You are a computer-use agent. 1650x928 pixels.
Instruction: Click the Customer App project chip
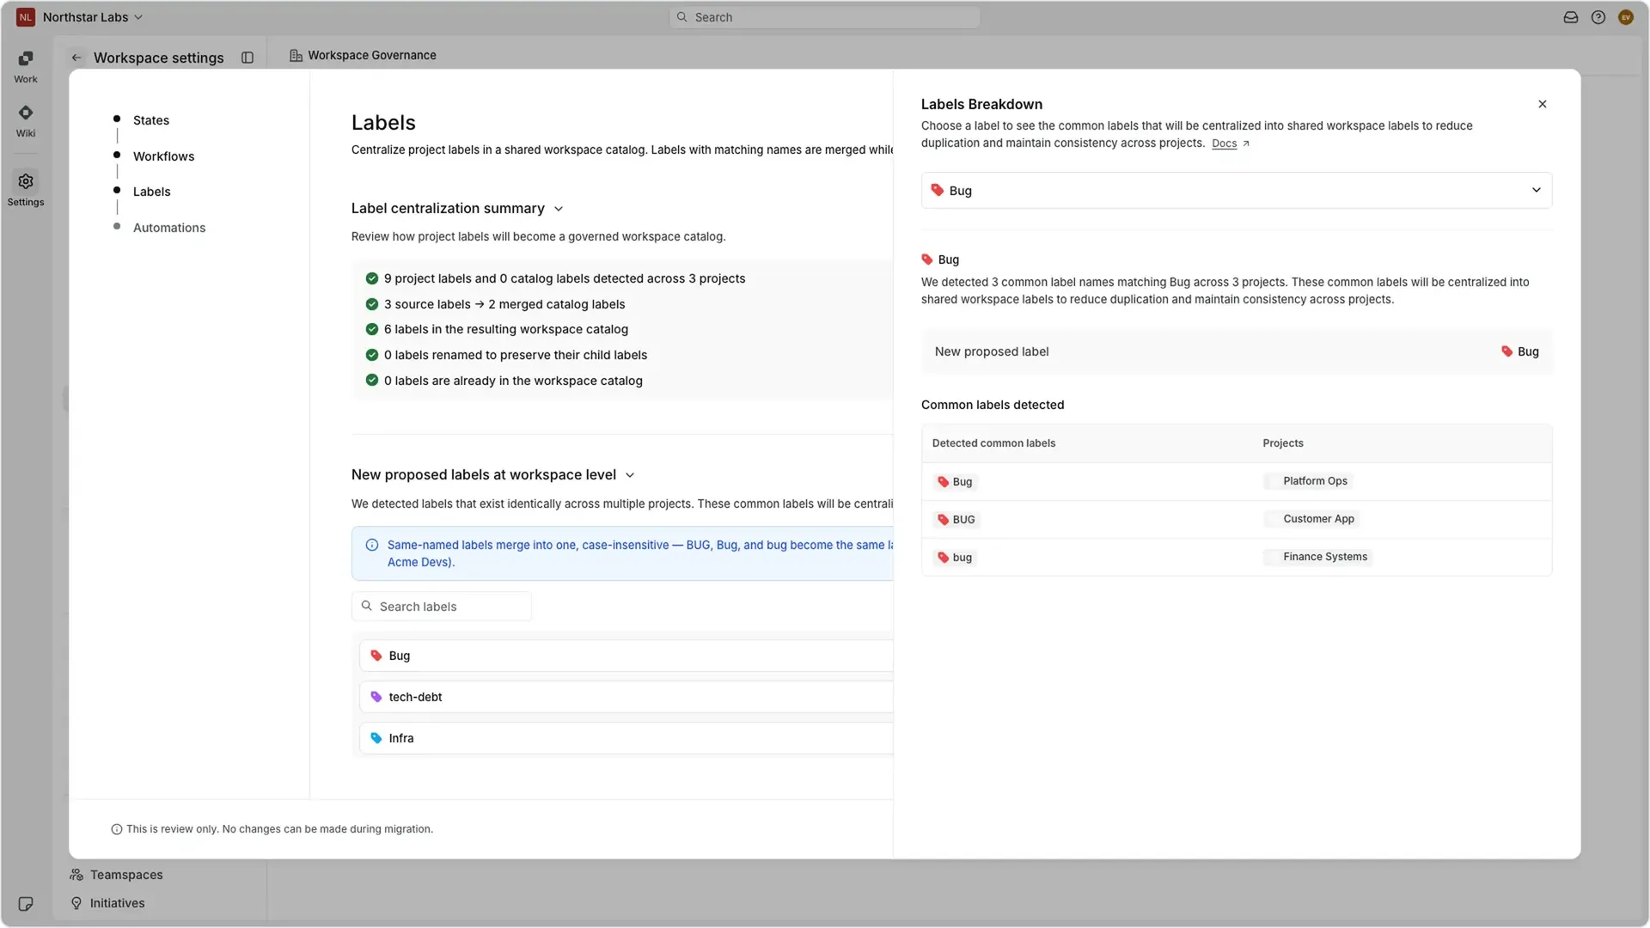click(x=1310, y=519)
